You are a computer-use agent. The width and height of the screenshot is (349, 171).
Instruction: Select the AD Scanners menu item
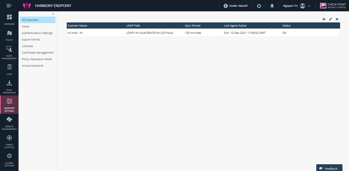click(38, 20)
